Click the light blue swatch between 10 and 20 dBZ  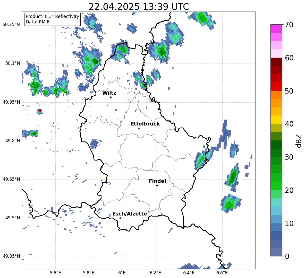pyautogui.click(x=276, y=211)
